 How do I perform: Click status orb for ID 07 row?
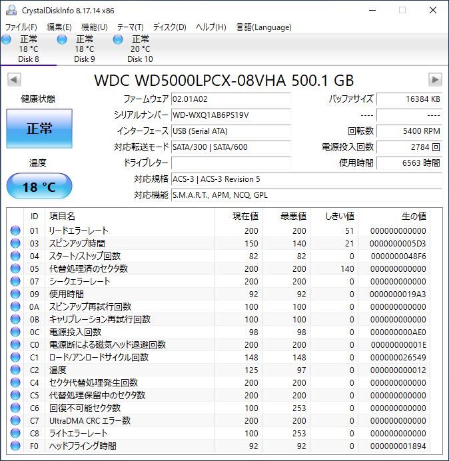[x=15, y=281]
